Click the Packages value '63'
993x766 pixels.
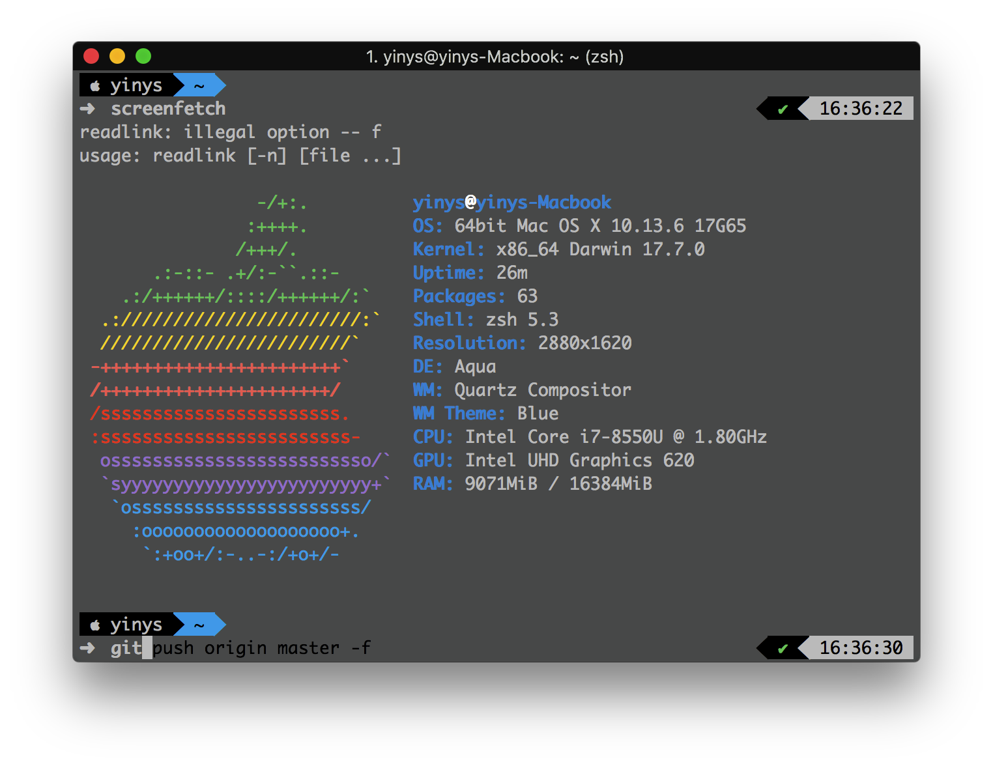[x=527, y=296]
